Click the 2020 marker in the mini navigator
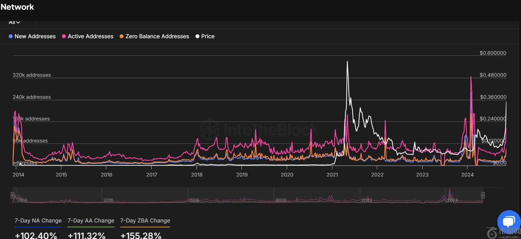Viewport: 521px width, 239px height. [281, 200]
